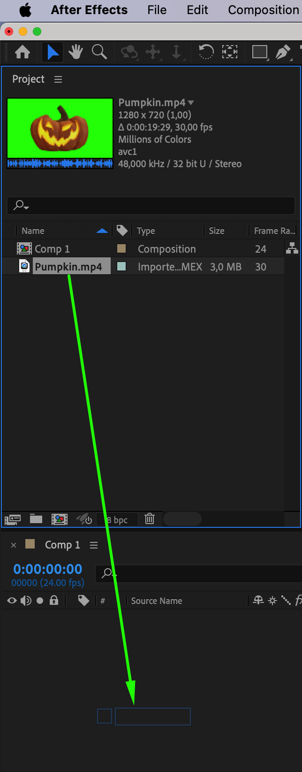Click the trash delete icon
This screenshot has height=772, width=302.
point(150,519)
